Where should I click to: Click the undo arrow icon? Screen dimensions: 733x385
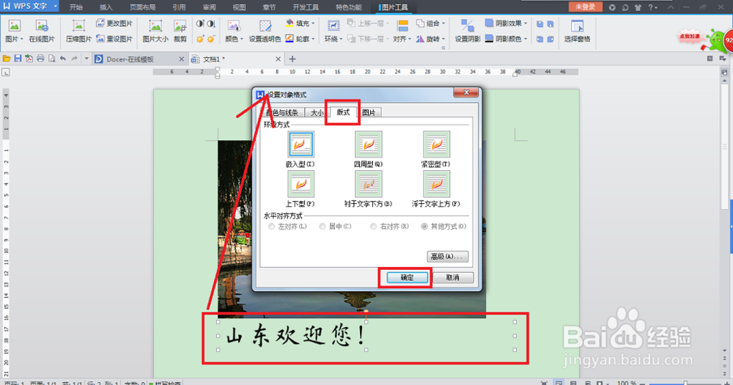pyautogui.click(x=62, y=59)
